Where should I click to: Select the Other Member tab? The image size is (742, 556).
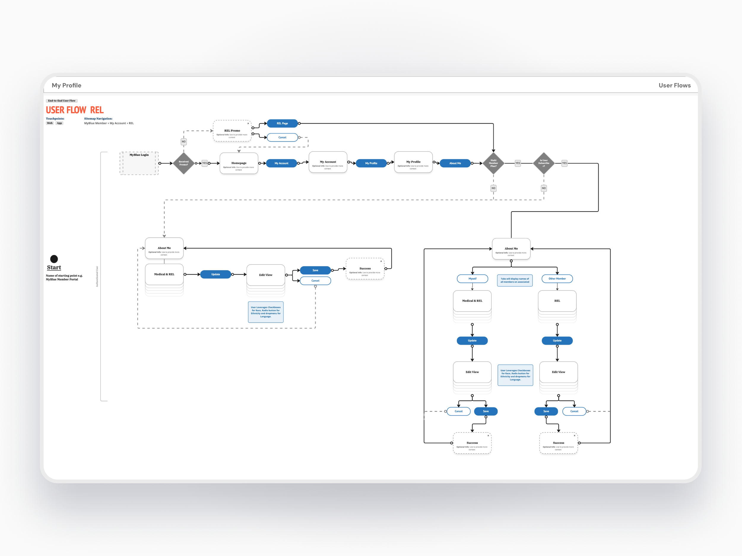point(557,278)
